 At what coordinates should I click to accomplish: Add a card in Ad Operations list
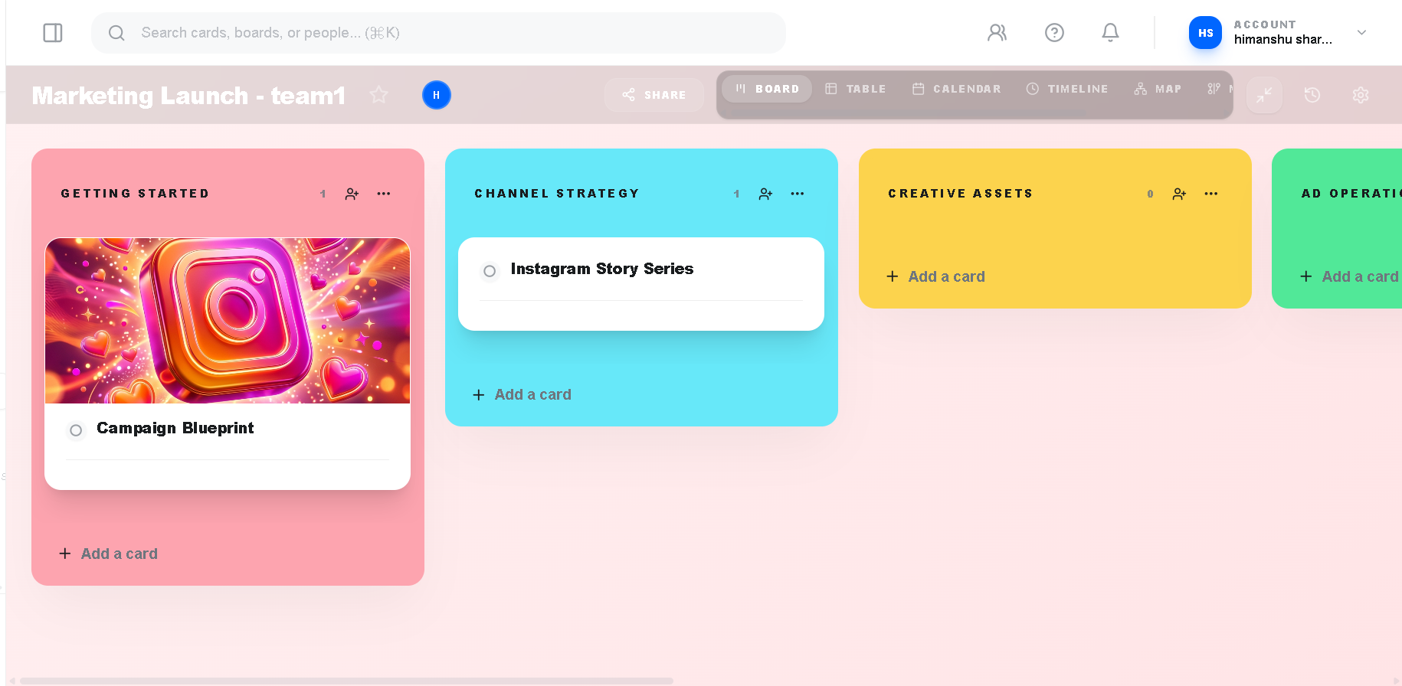(1350, 276)
